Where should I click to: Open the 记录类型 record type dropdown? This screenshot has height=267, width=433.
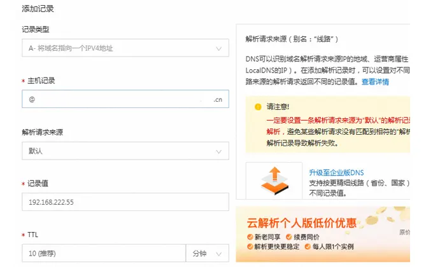click(x=125, y=48)
